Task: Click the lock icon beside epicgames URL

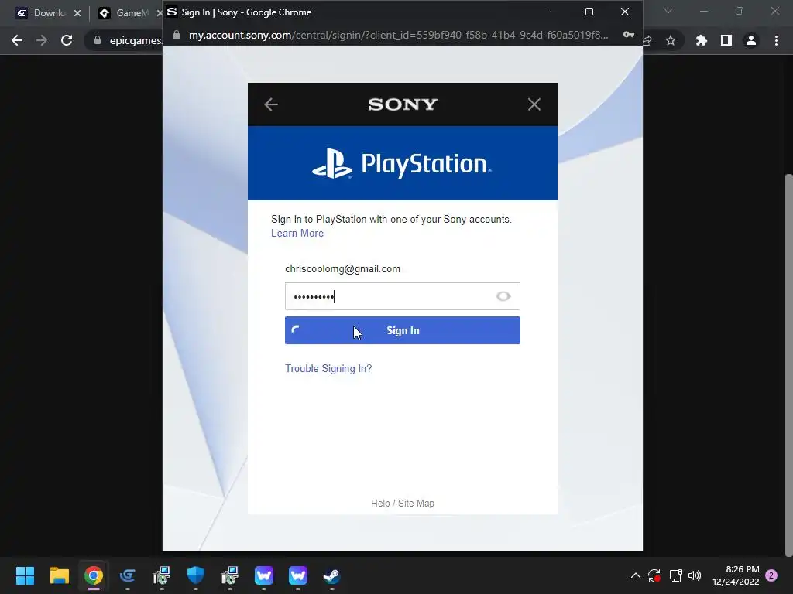Action: 97,40
